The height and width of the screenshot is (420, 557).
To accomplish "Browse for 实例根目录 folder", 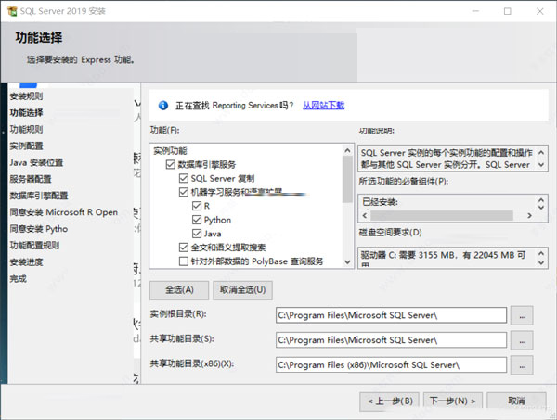I will 522,315.
